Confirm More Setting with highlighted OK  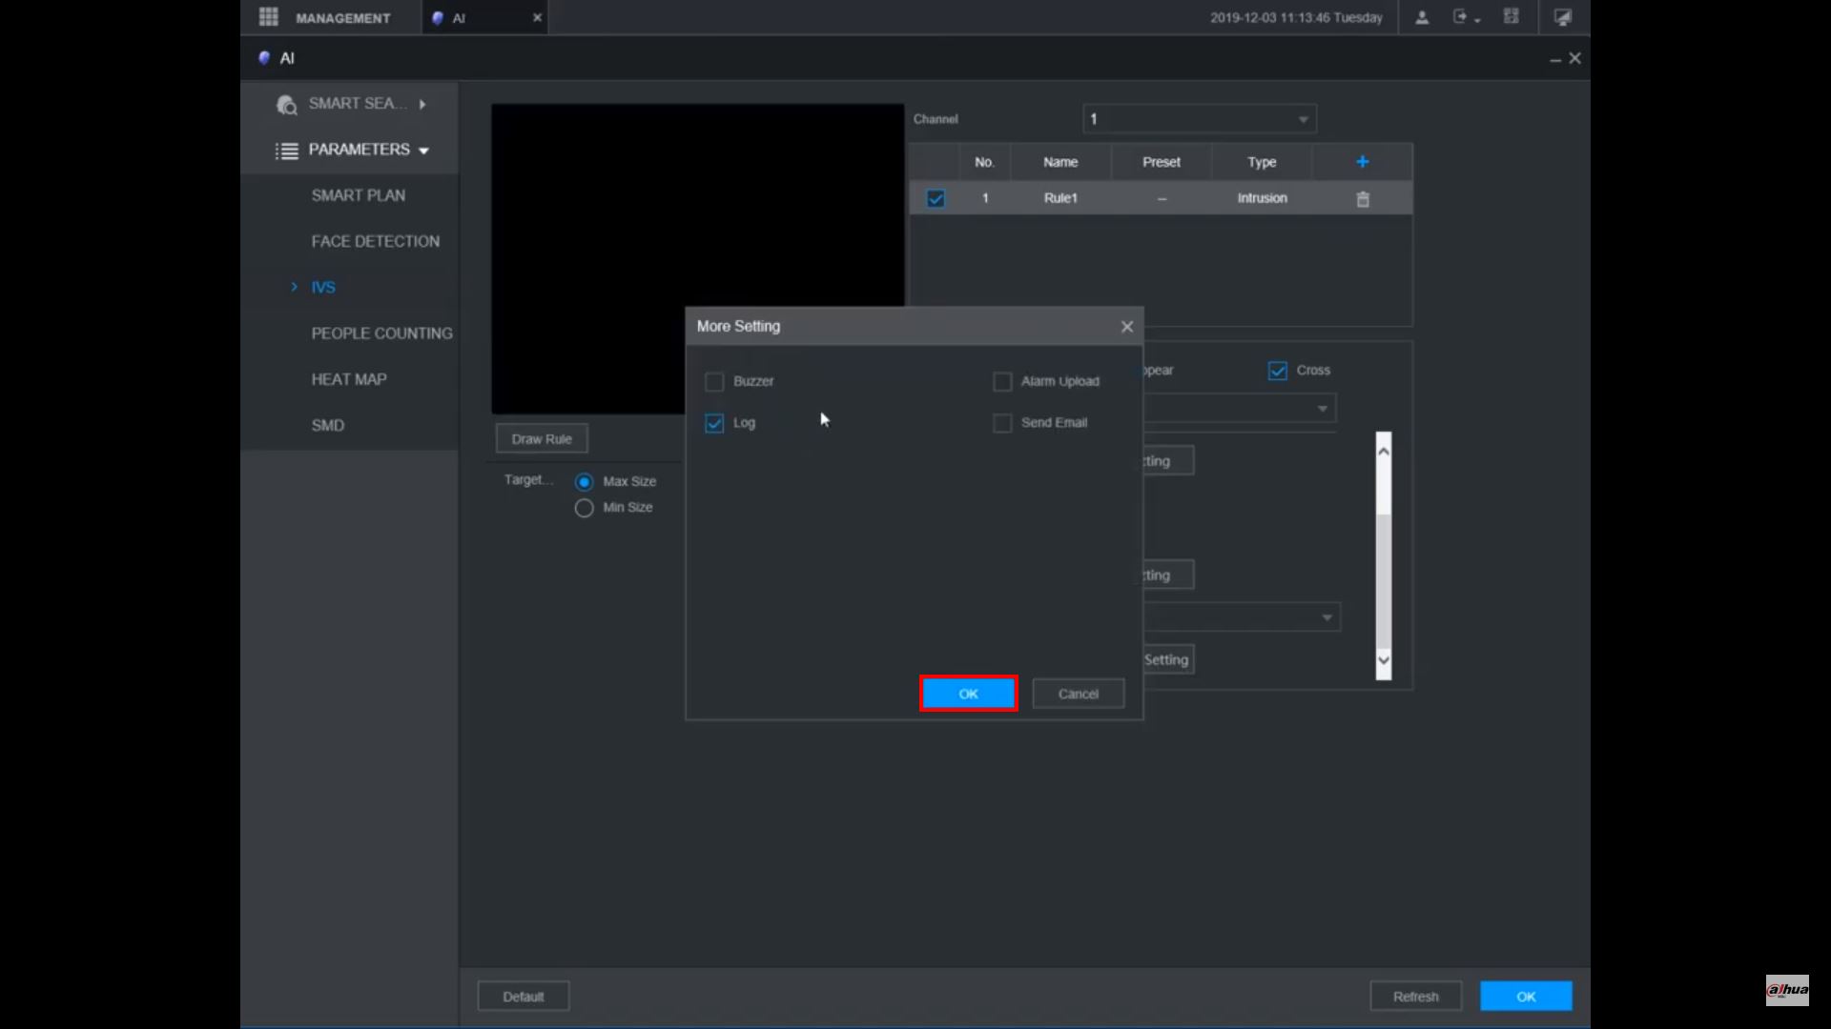968,694
